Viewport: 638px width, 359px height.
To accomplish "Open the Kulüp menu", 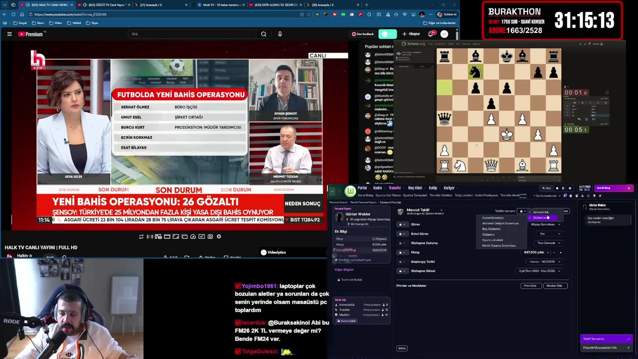I will (x=435, y=188).
